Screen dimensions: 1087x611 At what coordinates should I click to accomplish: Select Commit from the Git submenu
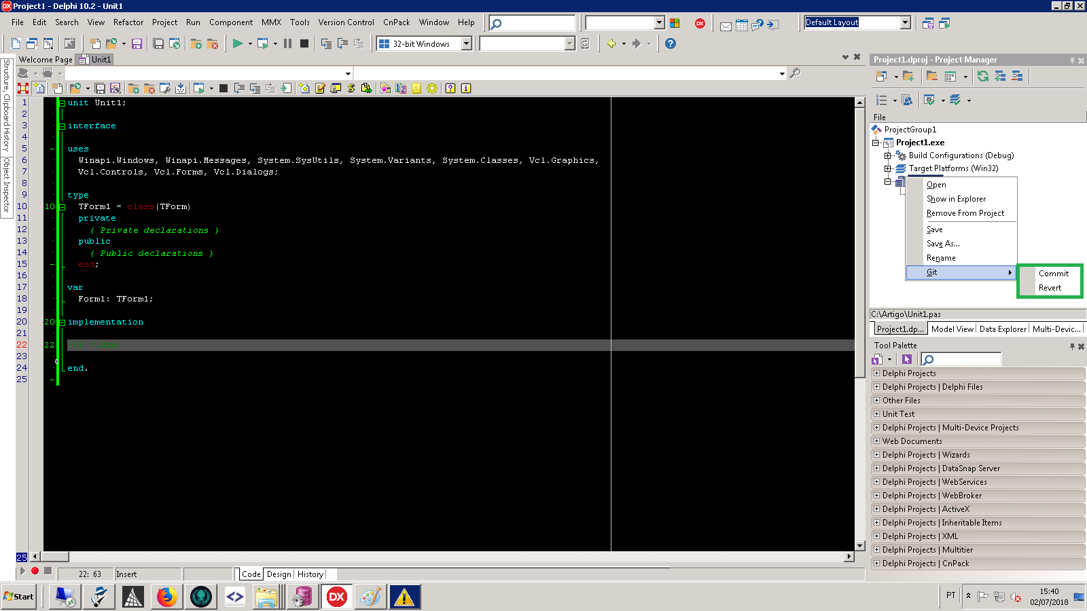point(1052,273)
